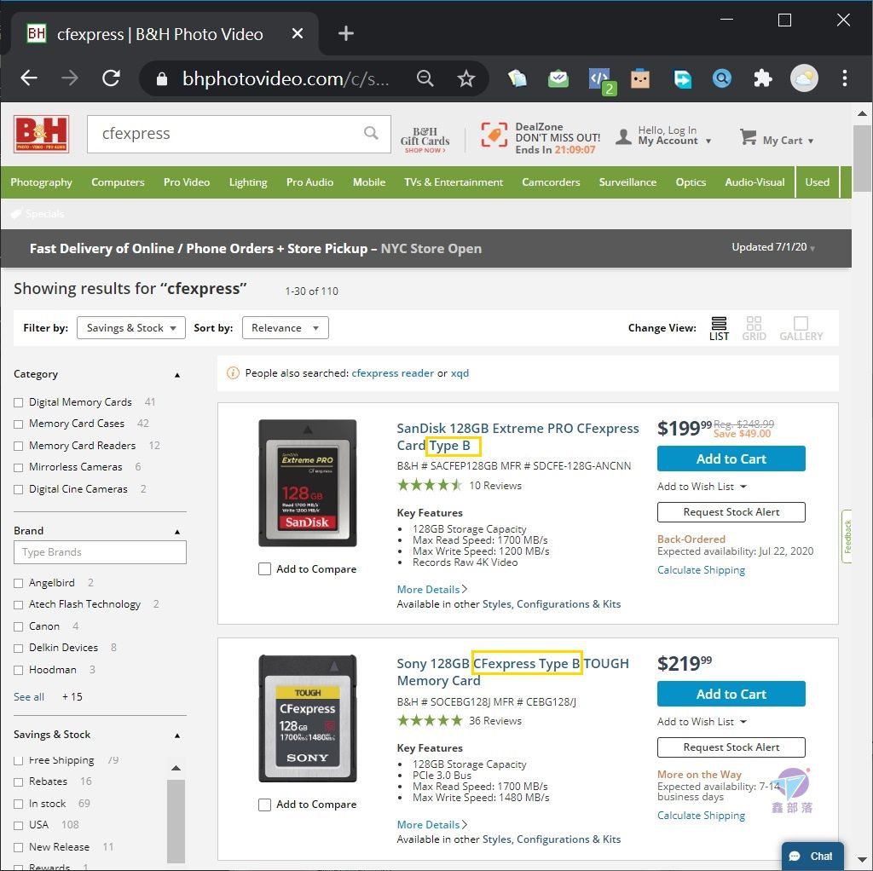Viewport: 873px width, 871px height.
Task: Click the DealZone tag icon
Action: pos(494,135)
